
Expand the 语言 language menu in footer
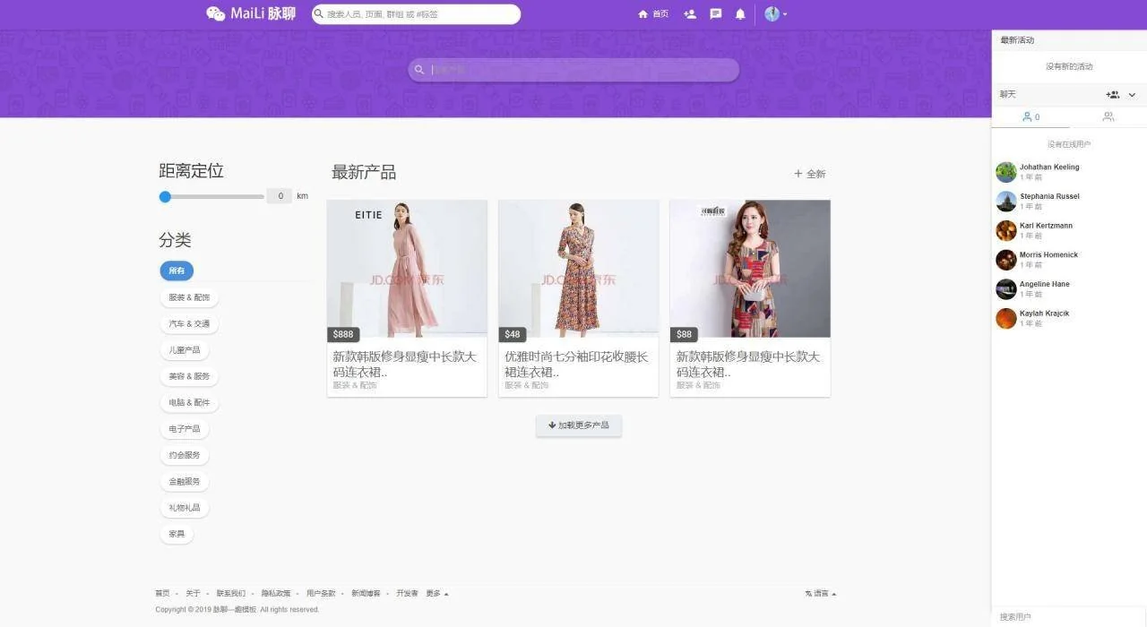(821, 594)
